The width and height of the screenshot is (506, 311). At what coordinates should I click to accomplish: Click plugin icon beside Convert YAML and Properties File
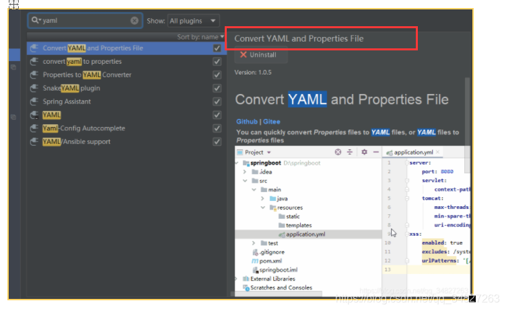pyautogui.click(x=34, y=48)
